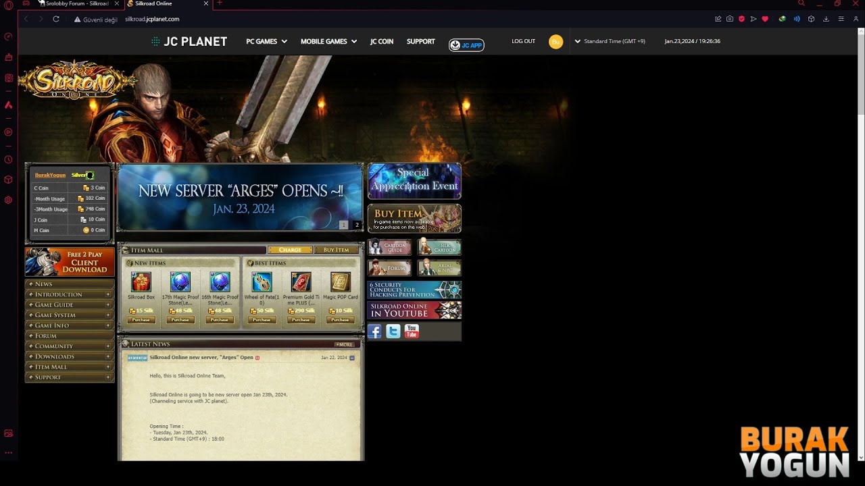Open PC GAMES dropdown menu
The height and width of the screenshot is (486, 865).
266,42
